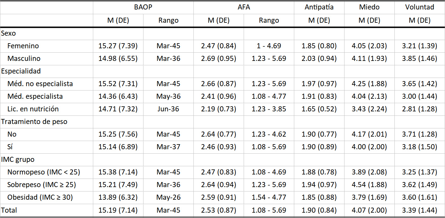The width and height of the screenshot is (445, 218).
Task: Click the AFA column header
Action: 244,7
